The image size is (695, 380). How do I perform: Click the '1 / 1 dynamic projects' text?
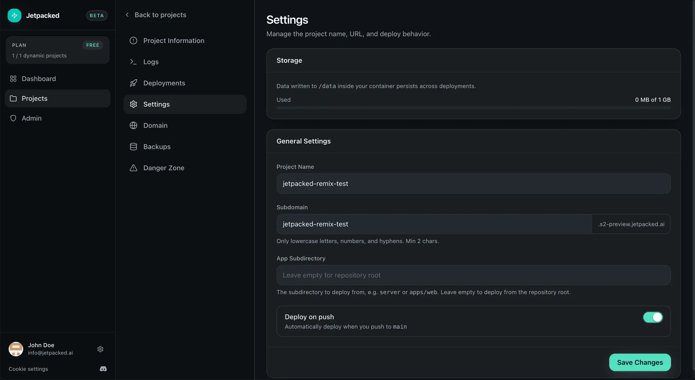(39, 56)
